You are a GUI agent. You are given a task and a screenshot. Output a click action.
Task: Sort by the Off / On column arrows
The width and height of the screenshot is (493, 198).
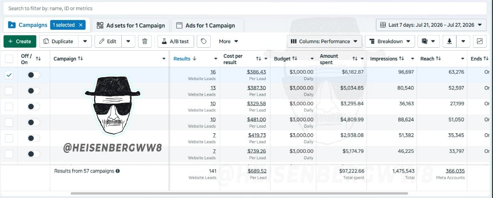click(38, 59)
